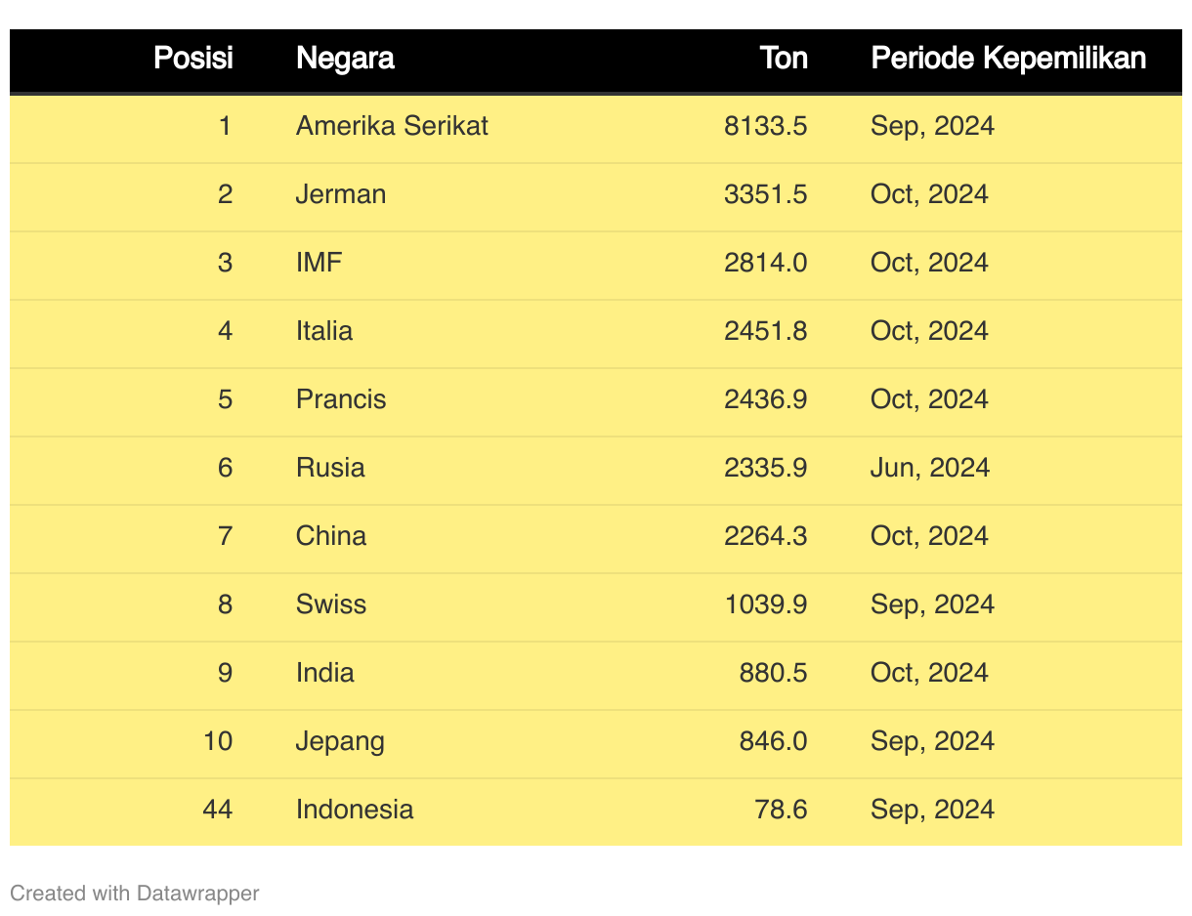Open the Created with Datawrapper link
This screenshot has height=916, width=1192.
tap(134, 893)
